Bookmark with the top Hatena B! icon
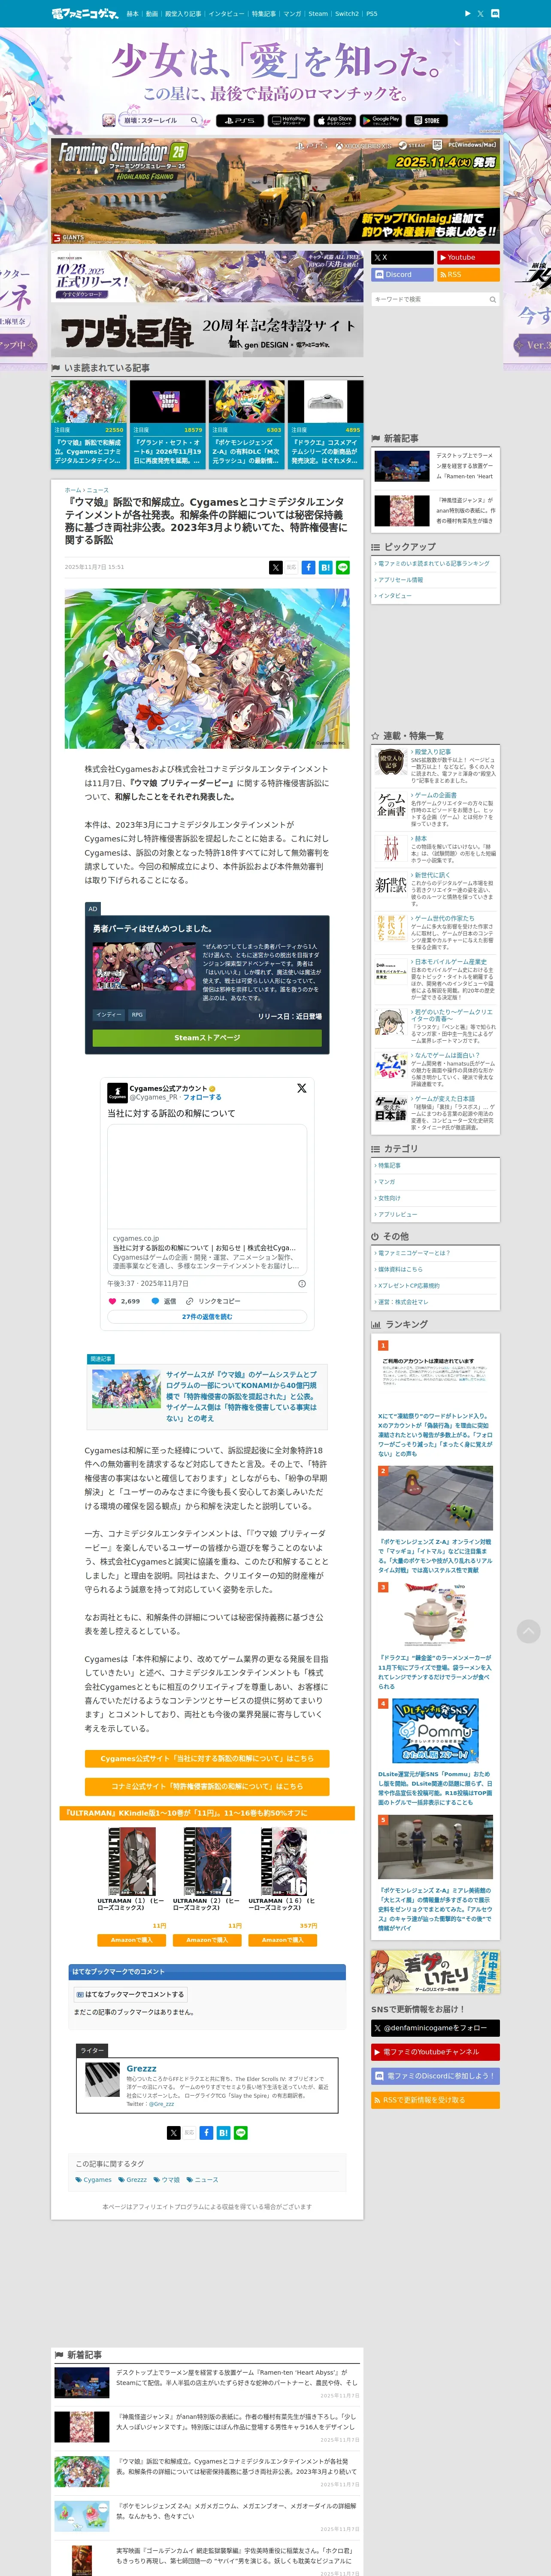 [x=326, y=567]
